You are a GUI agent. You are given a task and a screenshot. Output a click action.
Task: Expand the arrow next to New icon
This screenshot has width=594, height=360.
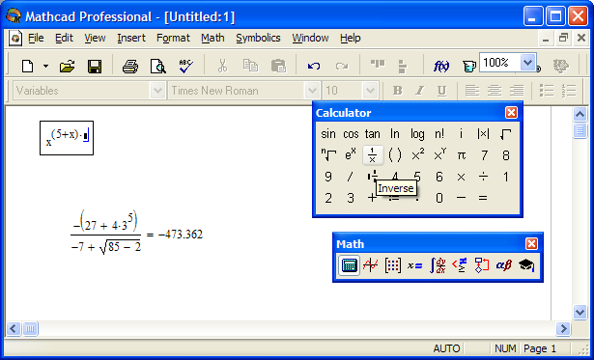tap(45, 67)
